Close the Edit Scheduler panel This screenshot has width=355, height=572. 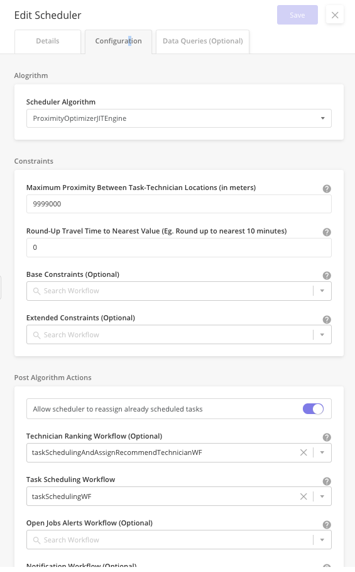(335, 15)
